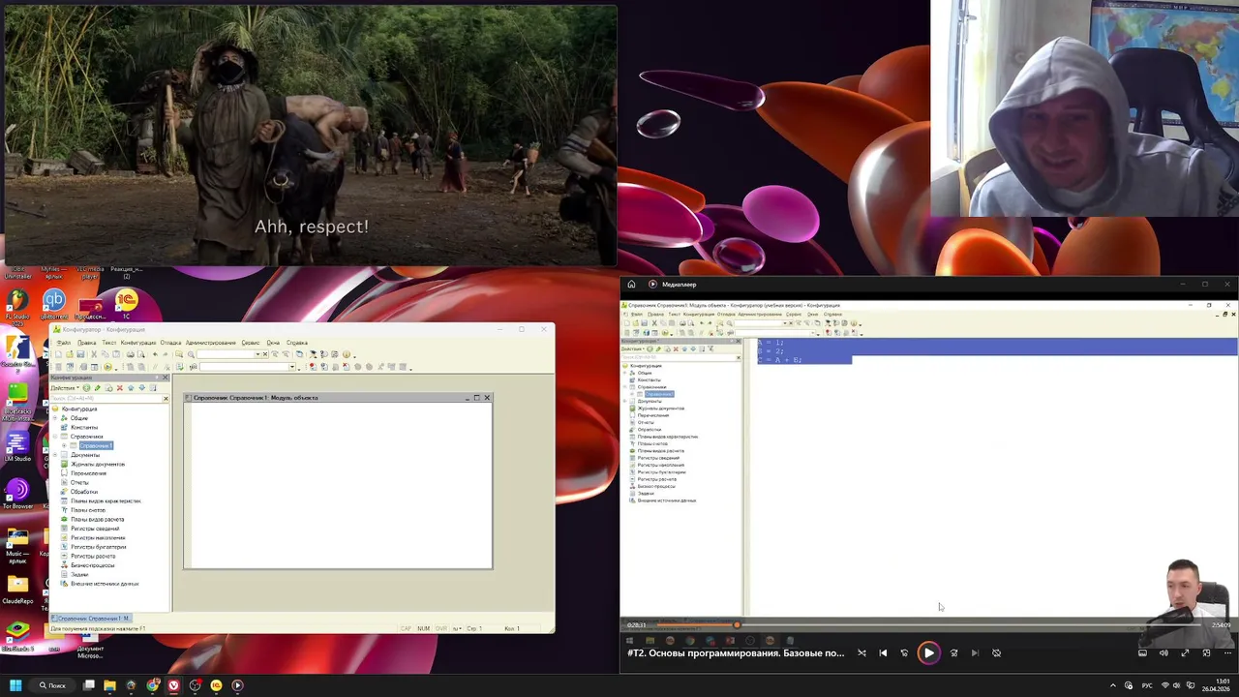The width and height of the screenshot is (1239, 697).
Task: Clear the configuration tree search field
Action: tap(166, 399)
